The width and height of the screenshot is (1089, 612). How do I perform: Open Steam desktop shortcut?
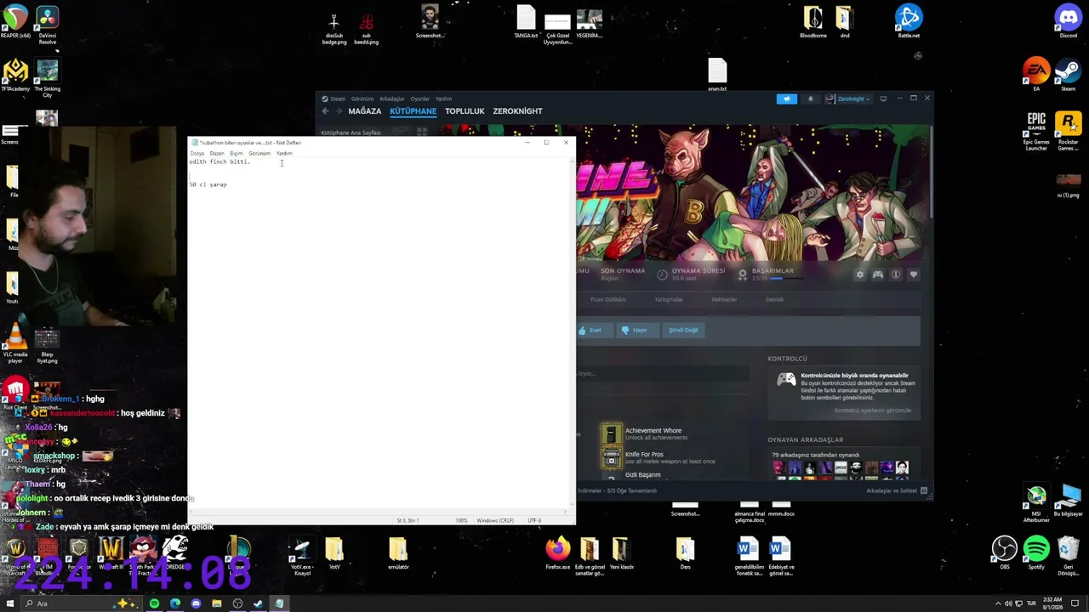[1068, 75]
